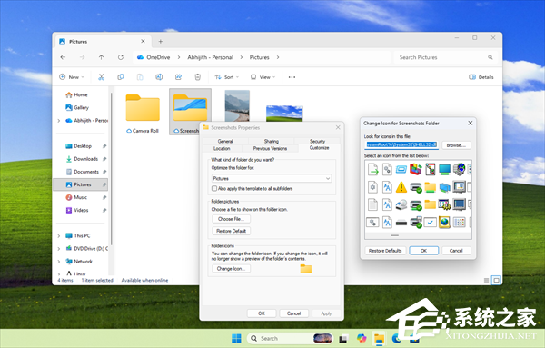Click Restore Default under Folder pictures
Screen dimensions: 545x348
[231, 231]
